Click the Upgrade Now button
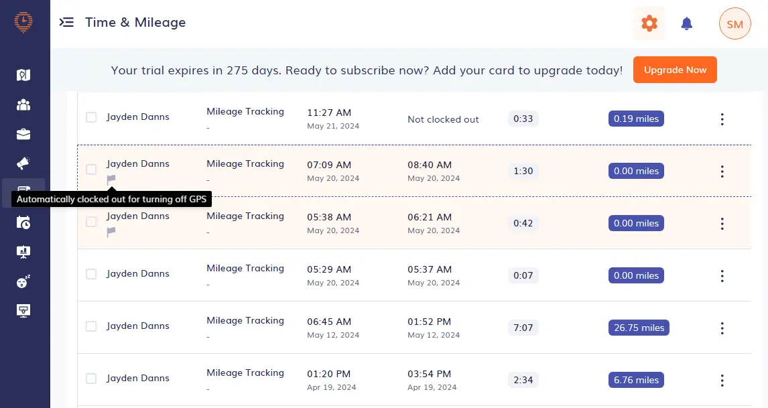 click(x=675, y=70)
